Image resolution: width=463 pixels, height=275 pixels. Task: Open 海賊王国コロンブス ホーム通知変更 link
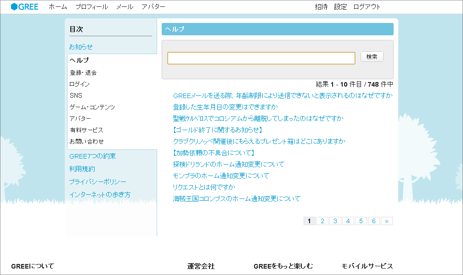[237, 198]
